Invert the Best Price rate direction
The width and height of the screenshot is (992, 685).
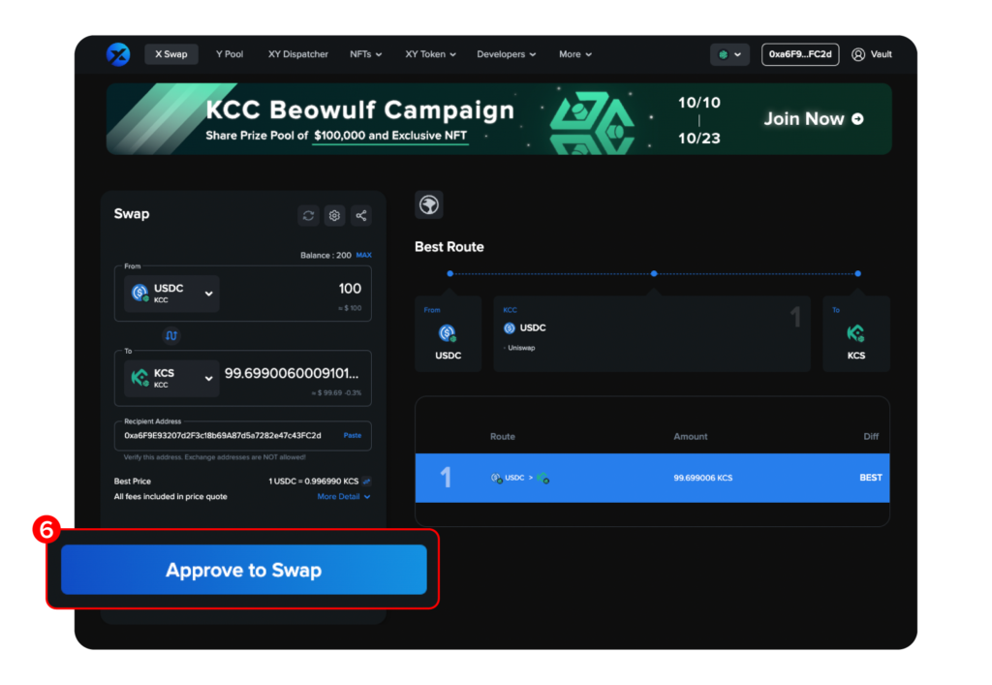[x=367, y=482]
